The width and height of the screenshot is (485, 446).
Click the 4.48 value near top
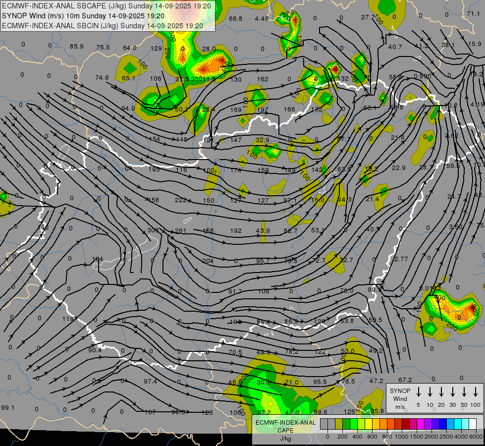tap(262, 18)
